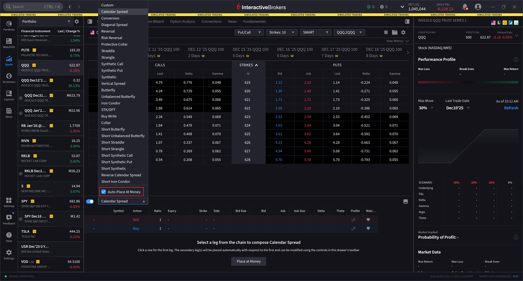
Task: Open the Put/Call filter dropdown
Action: click(x=249, y=32)
